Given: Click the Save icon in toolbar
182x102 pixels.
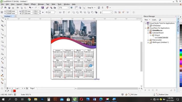Looking at the screenshot, I should point(9,8).
